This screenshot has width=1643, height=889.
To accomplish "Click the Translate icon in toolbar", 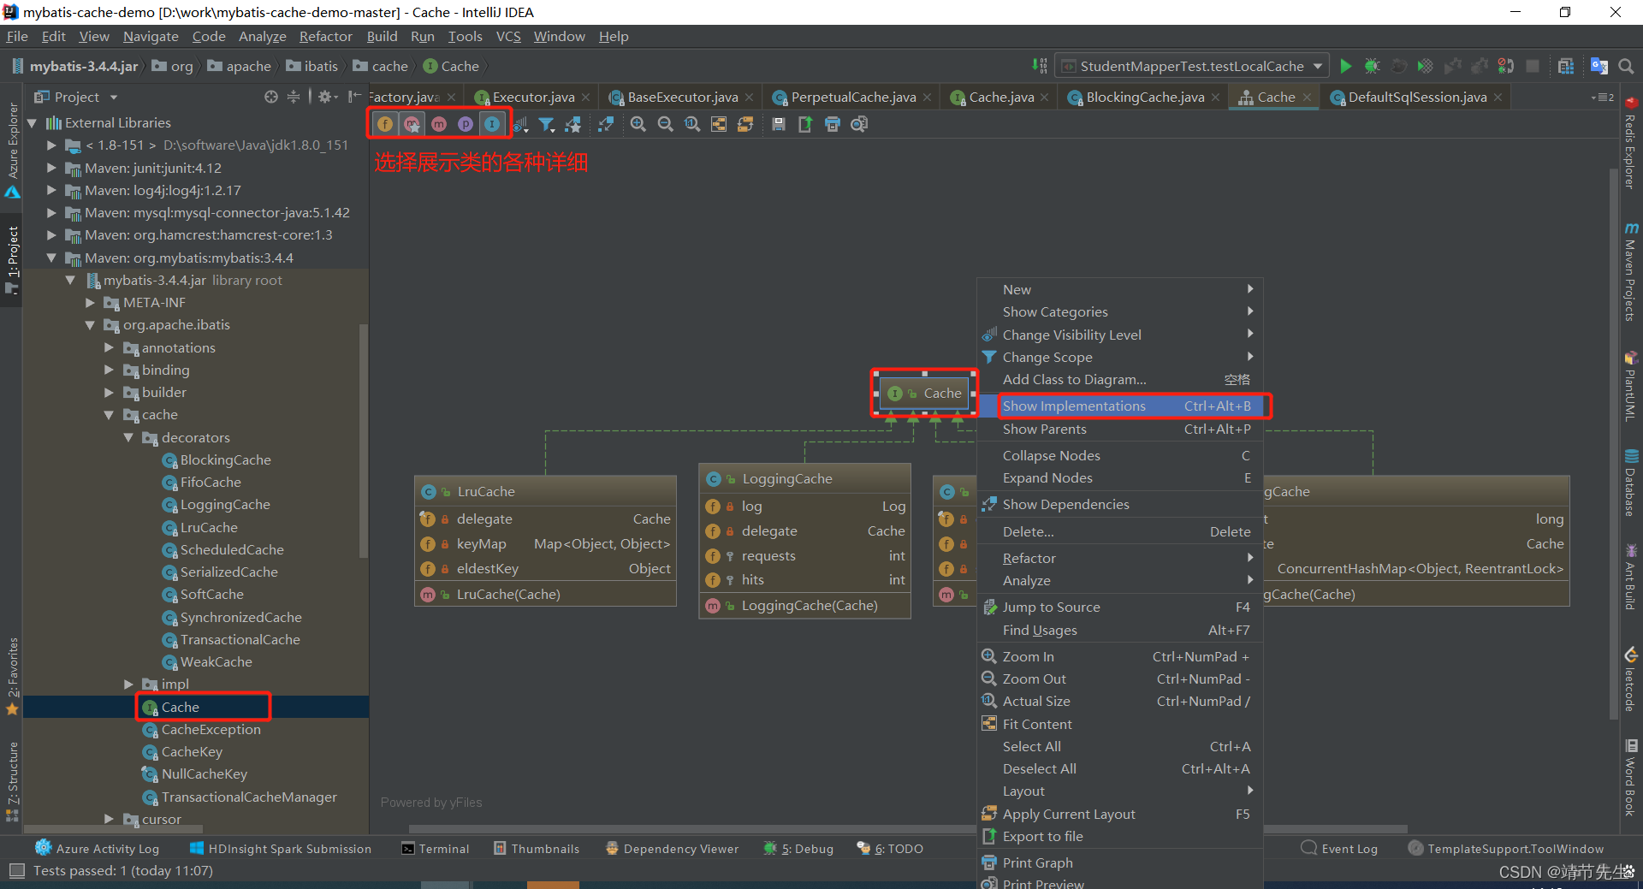I will (x=1599, y=66).
